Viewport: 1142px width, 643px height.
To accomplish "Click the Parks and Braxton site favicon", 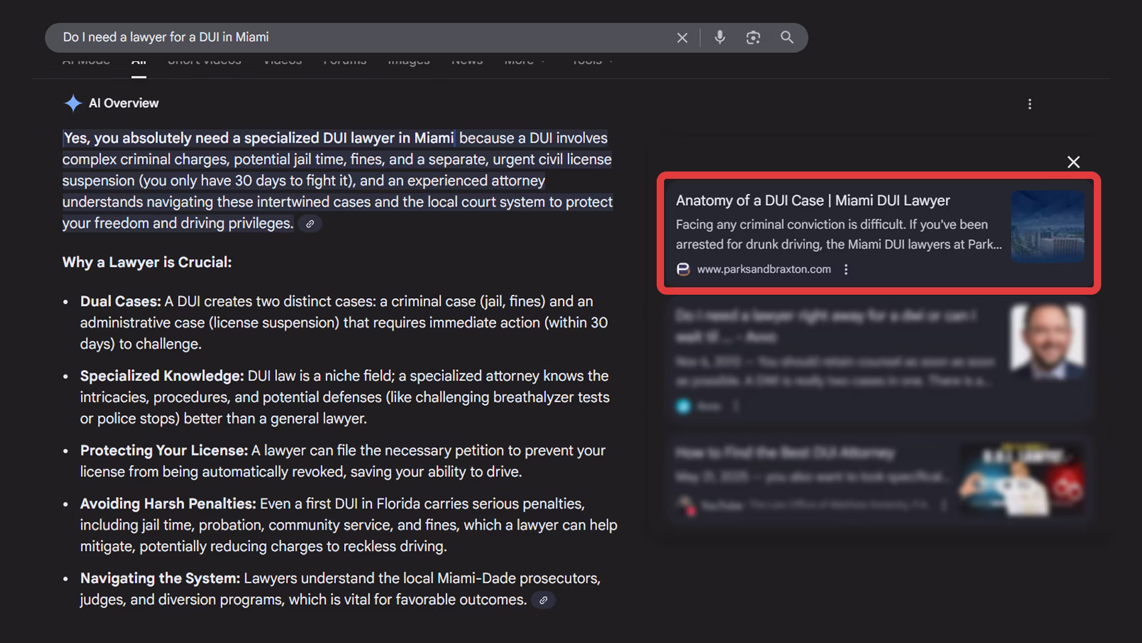I will [683, 269].
